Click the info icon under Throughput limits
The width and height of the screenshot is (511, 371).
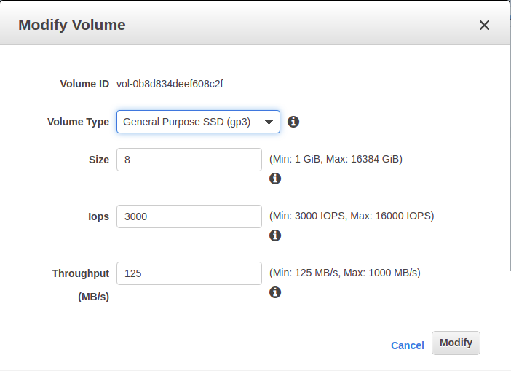tap(275, 292)
